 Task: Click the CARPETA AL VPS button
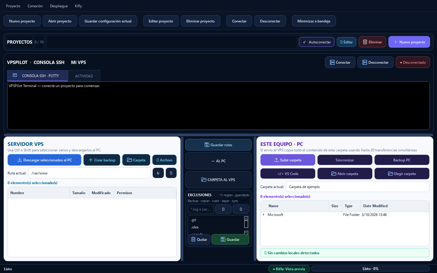coord(218,180)
